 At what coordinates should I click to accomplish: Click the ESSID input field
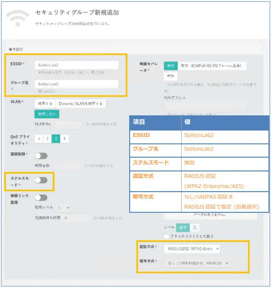[76, 65]
